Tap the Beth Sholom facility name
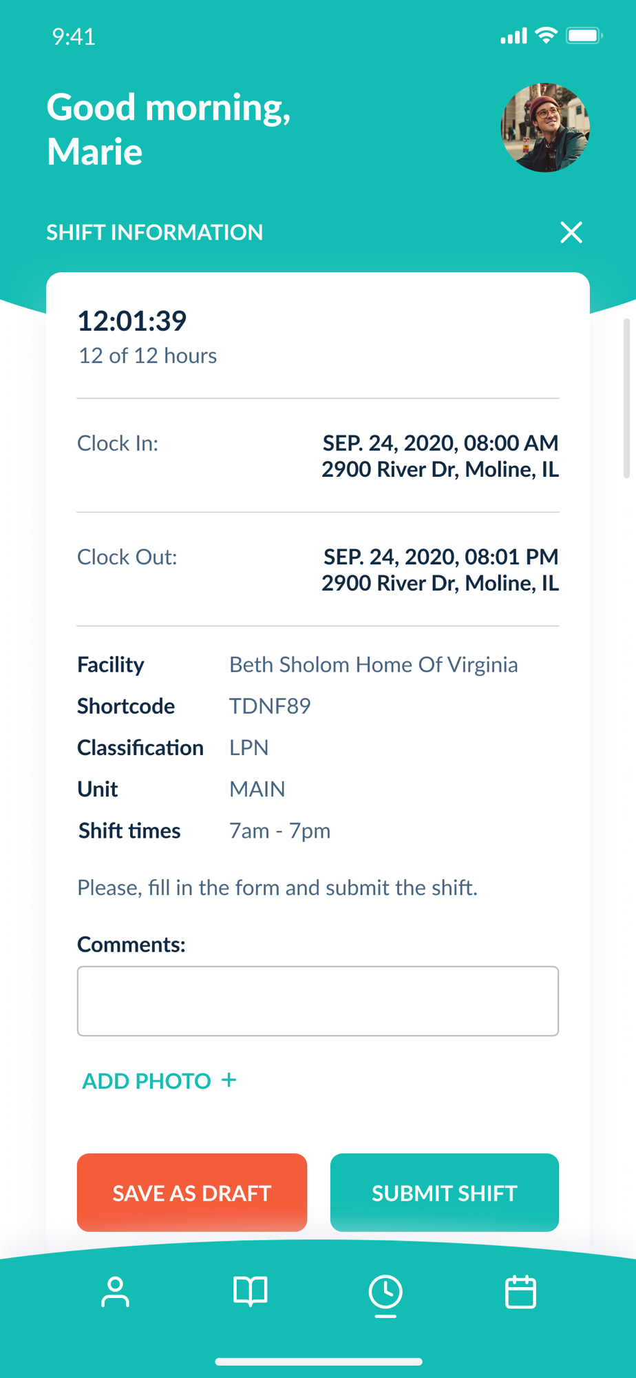 (373, 665)
